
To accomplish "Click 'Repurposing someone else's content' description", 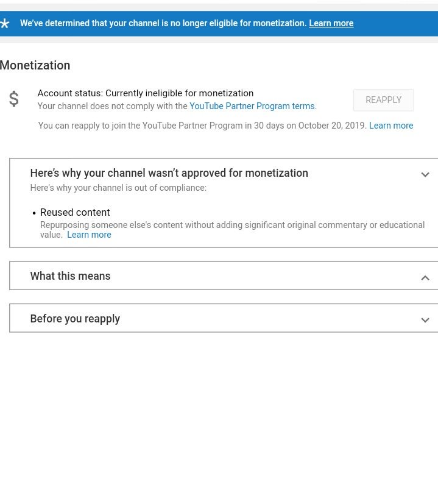I will tap(232, 230).
